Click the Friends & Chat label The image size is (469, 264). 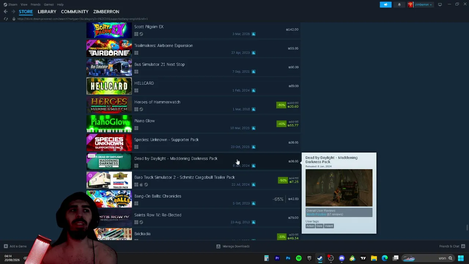coord(449,246)
